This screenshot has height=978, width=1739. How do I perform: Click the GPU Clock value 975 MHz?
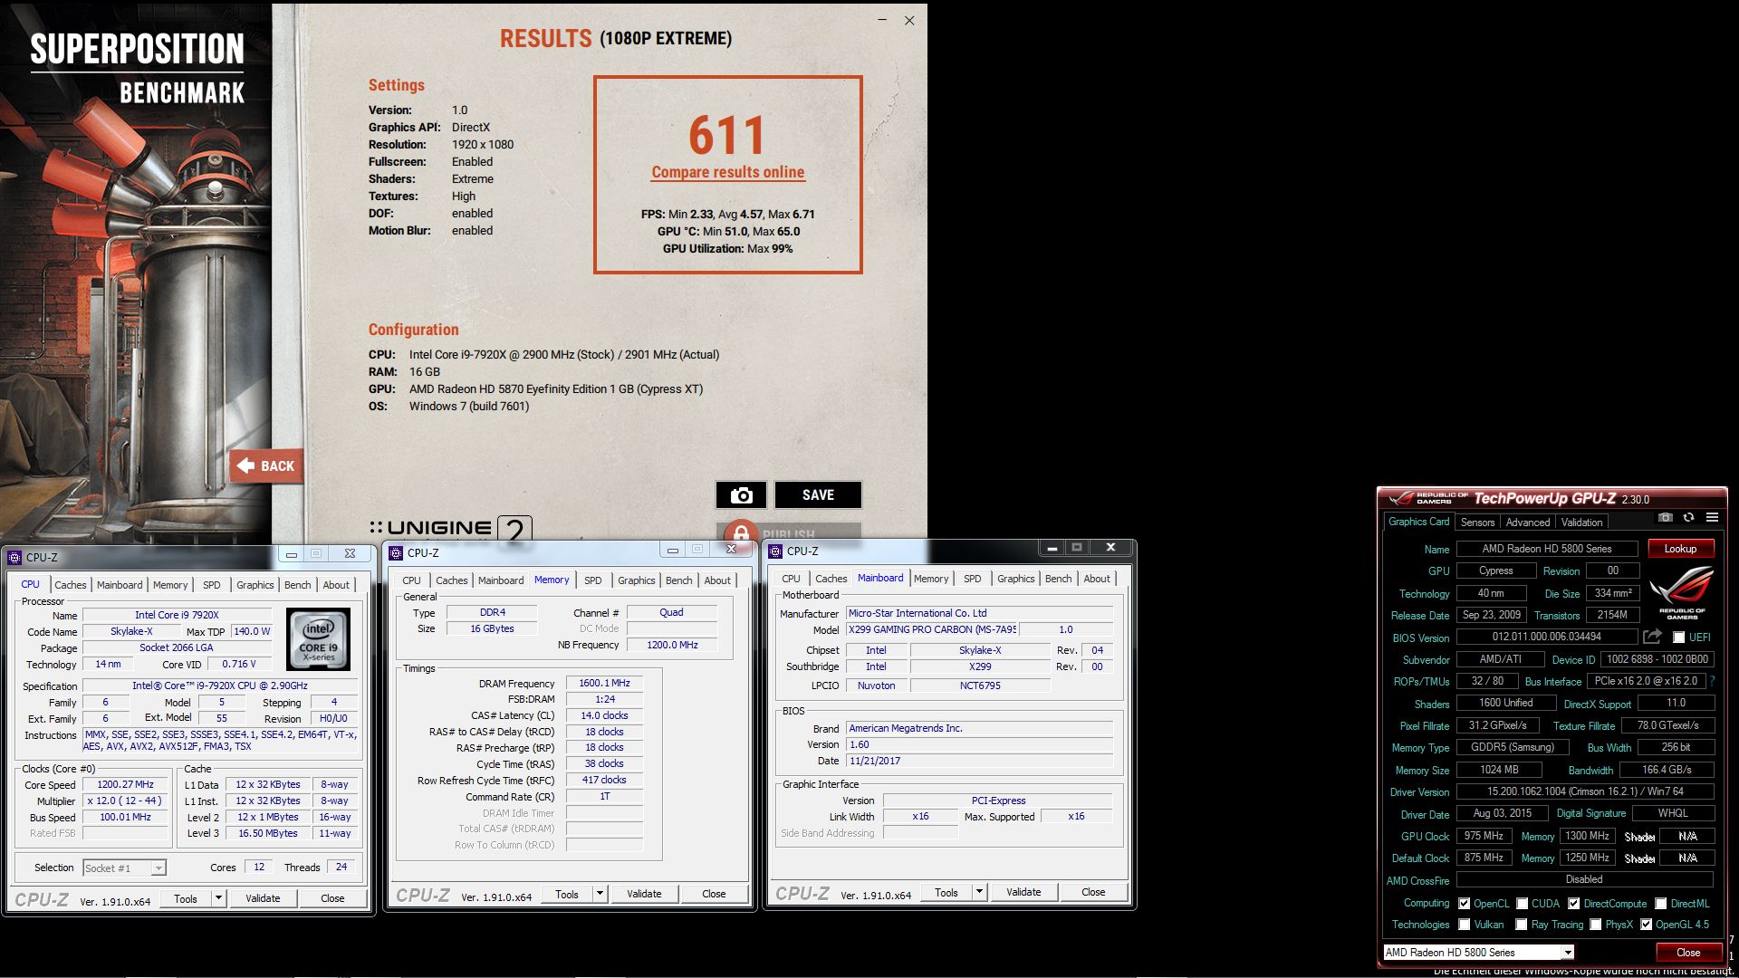(x=1484, y=836)
